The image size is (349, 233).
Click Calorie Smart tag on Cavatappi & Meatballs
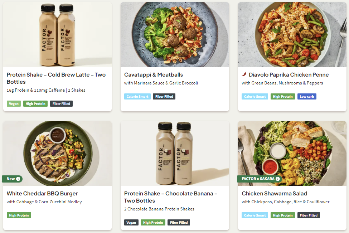(137, 97)
